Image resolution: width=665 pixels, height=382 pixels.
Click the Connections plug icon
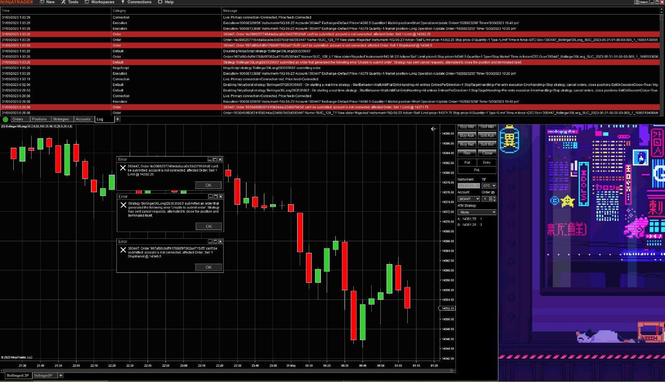123,2
